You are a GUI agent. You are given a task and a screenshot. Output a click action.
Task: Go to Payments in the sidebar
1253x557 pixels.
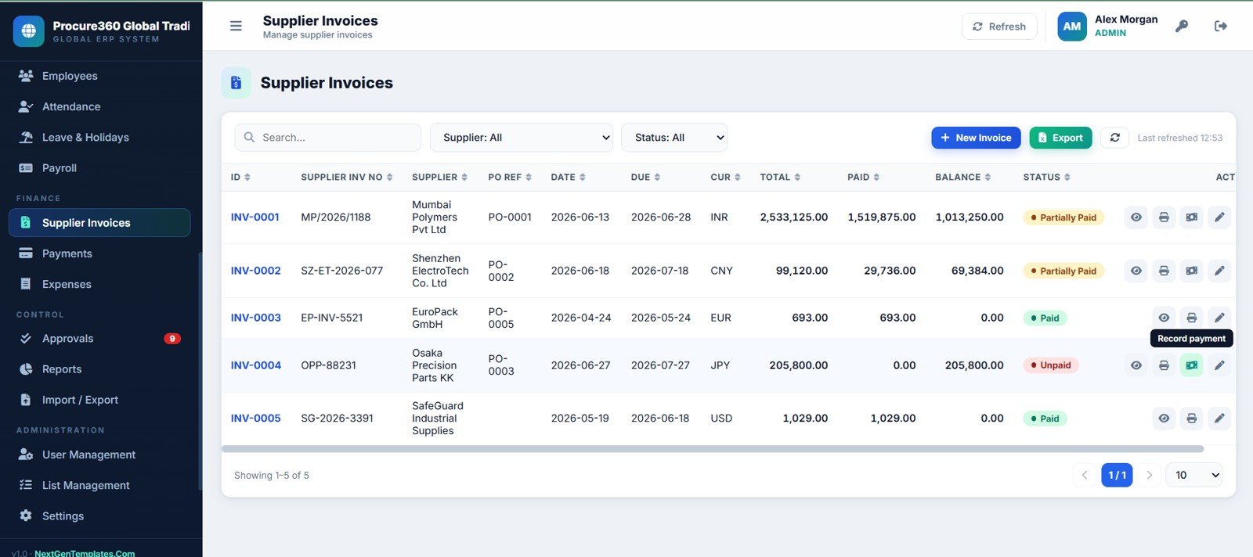[x=99, y=253]
